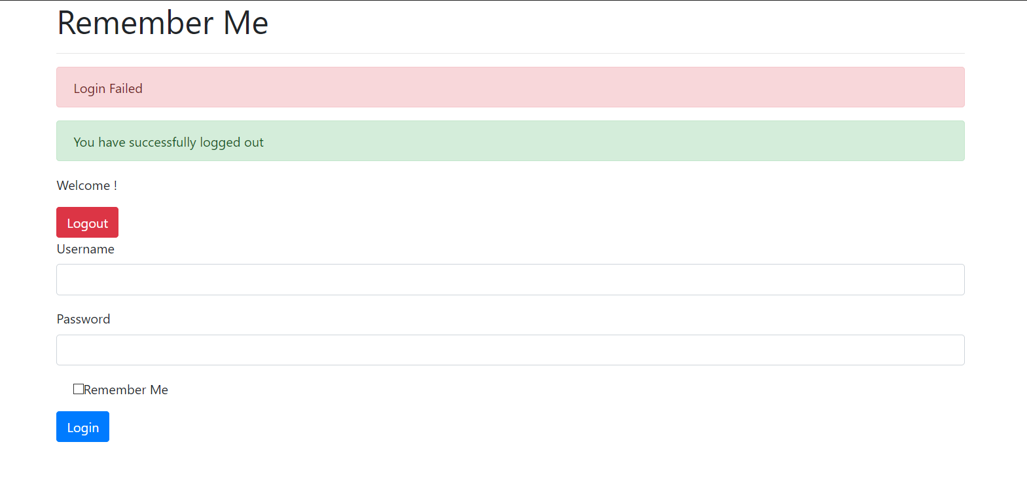Viewport: 1027px width, 497px height.
Task: Click the Password field label
Action: click(x=83, y=319)
